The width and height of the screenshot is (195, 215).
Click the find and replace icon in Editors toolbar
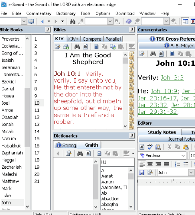click(158, 147)
